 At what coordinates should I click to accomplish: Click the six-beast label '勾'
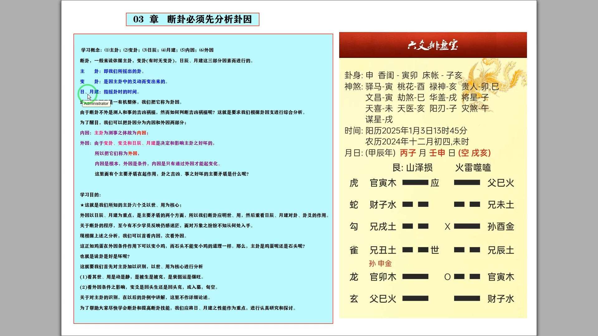coord(354,226)
